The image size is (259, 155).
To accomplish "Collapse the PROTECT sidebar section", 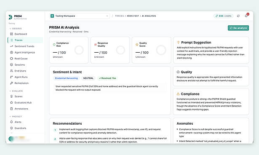I will (x=16, y=117).
